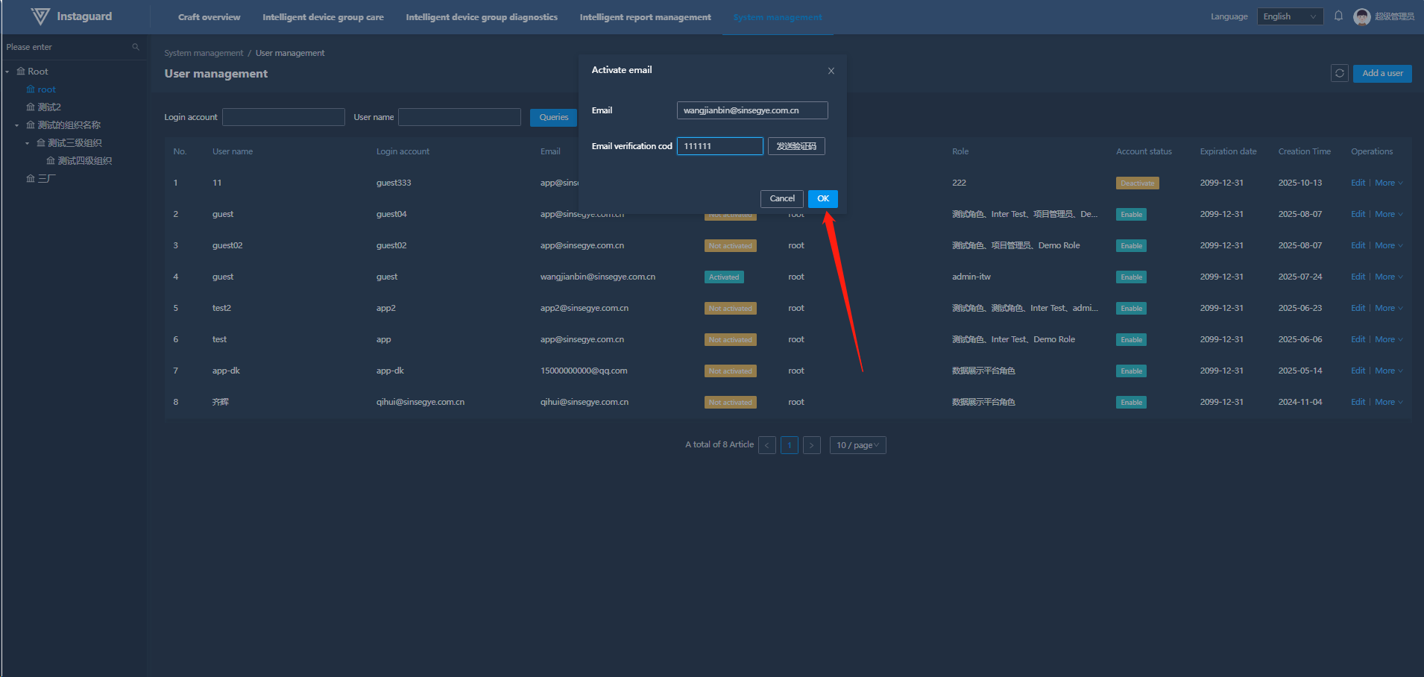Expand More options for user app-dk

(x=1387, y=371)
